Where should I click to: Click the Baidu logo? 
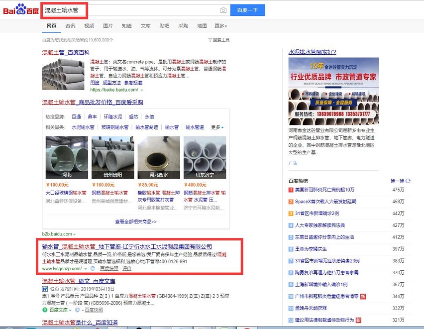click(x=21, y=10)
